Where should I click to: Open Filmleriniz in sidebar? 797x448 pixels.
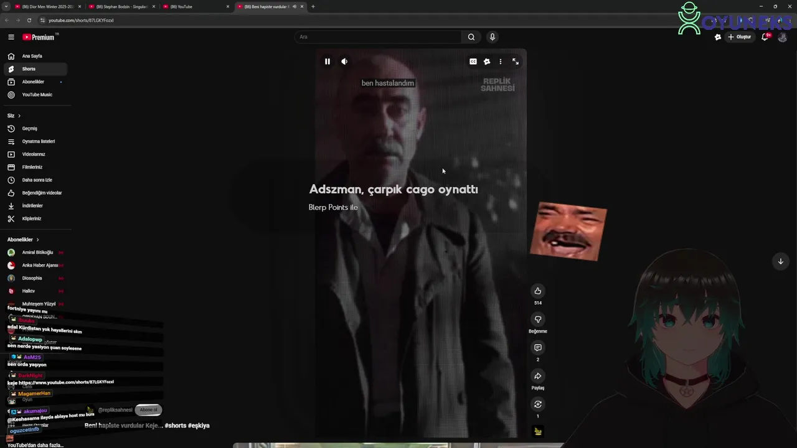coord(35,167)
